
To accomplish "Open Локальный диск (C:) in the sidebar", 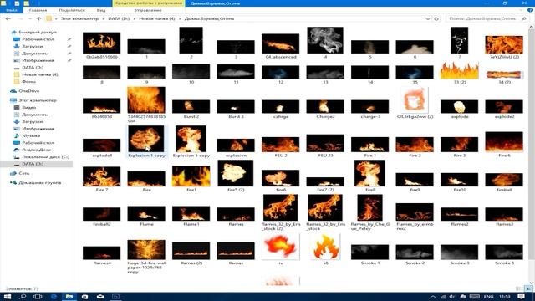I will (x=45, y=157).
